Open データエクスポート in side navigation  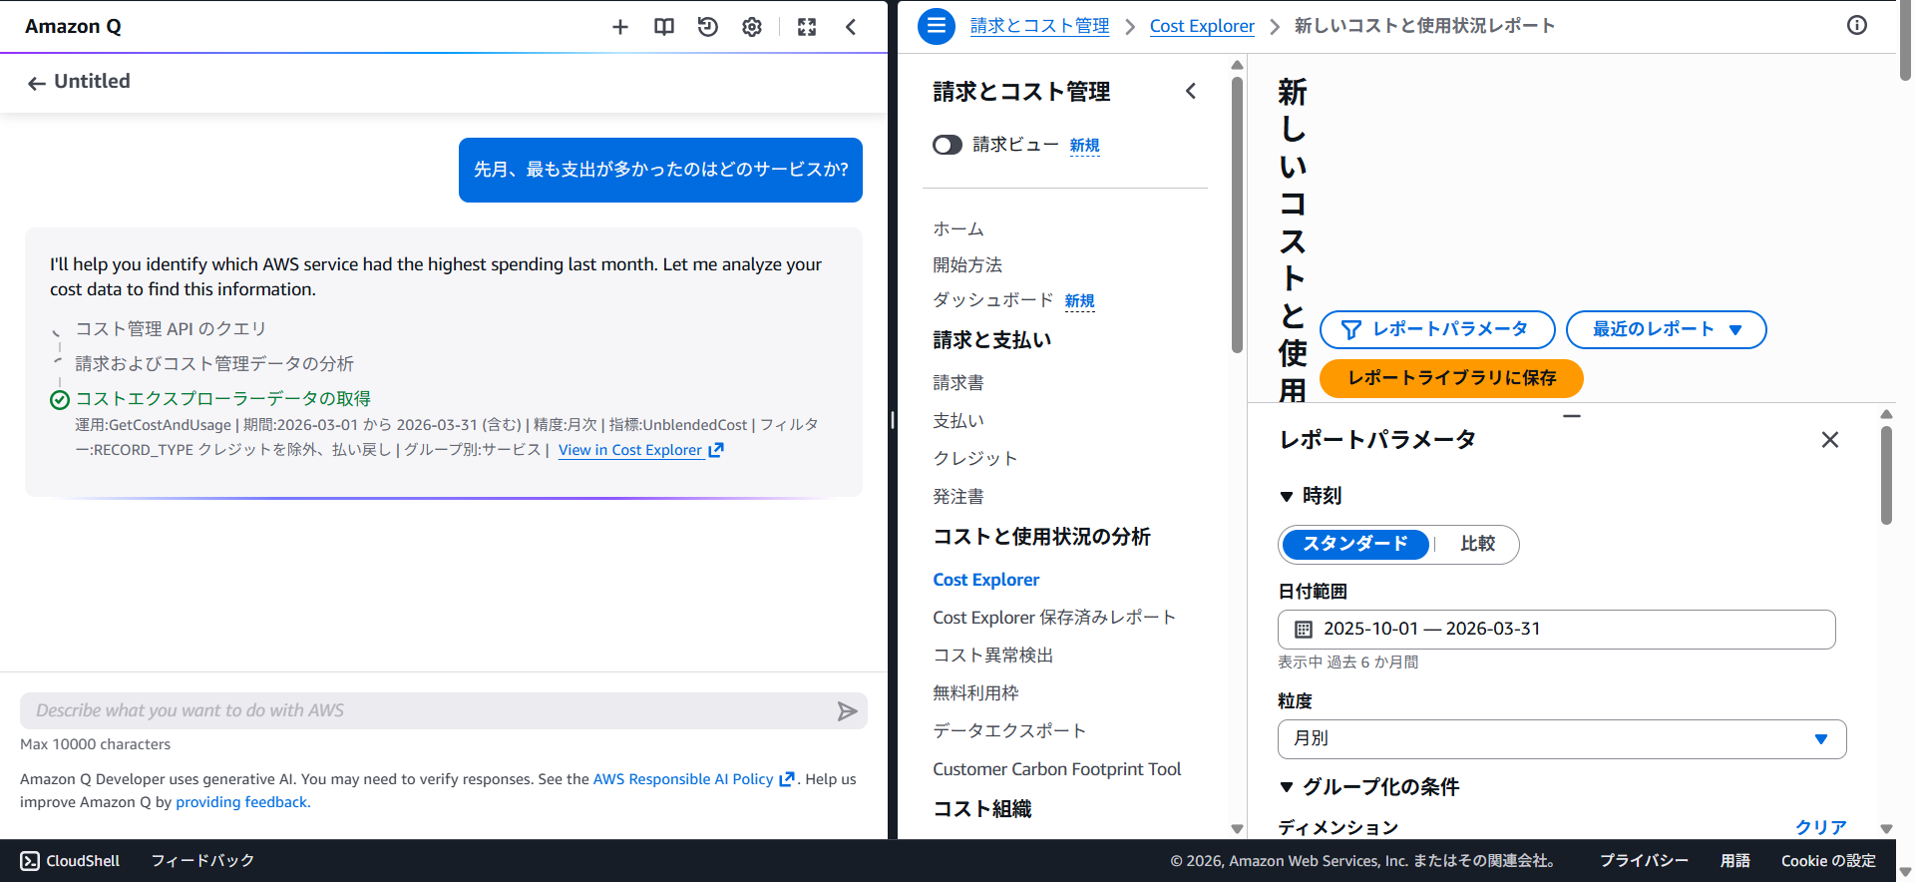[1009, 731]
